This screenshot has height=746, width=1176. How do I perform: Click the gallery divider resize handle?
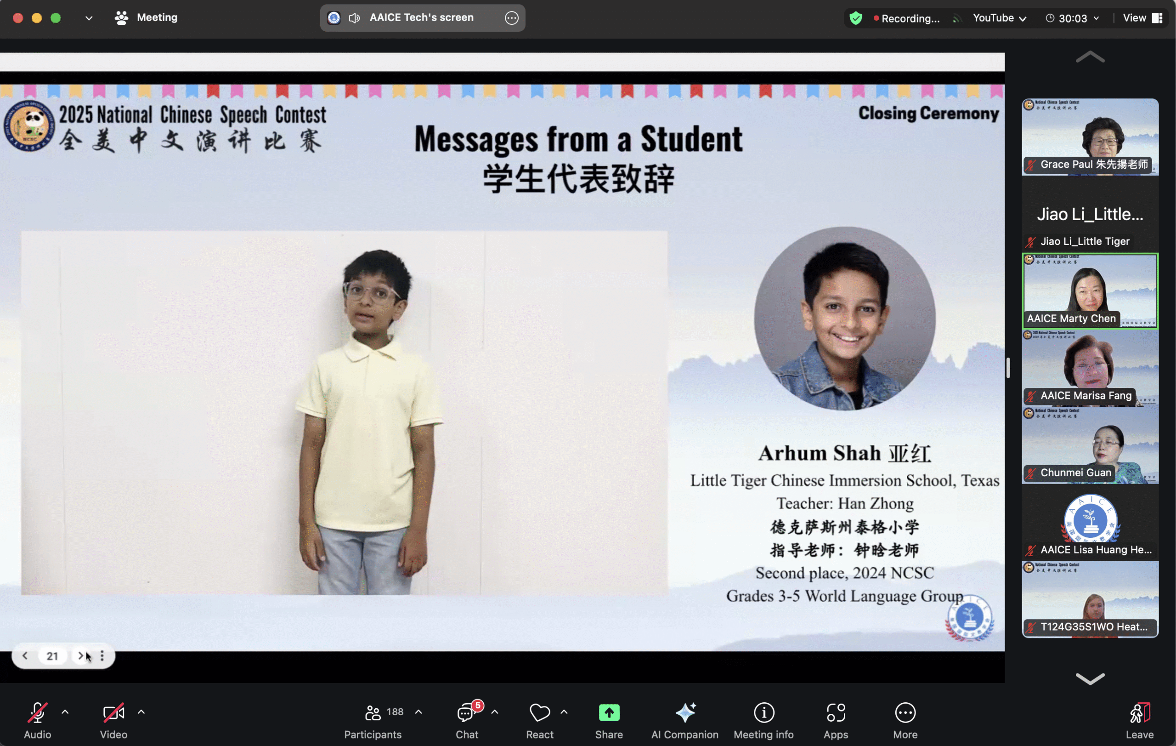(1008, 368)
